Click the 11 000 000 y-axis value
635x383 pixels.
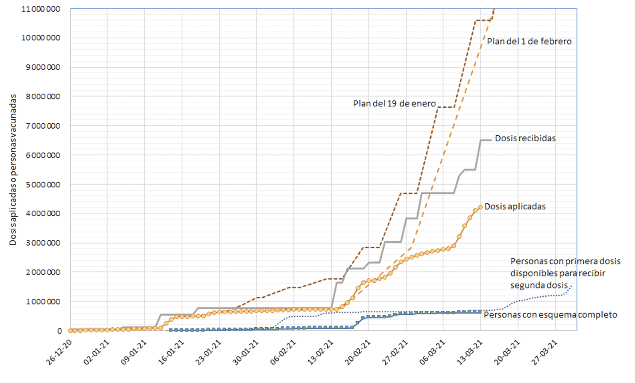point(41,9)
